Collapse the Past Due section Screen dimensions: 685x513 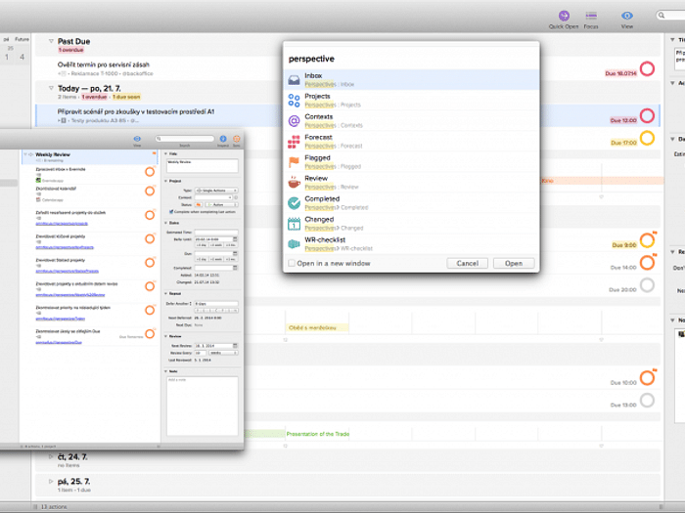click(51, 42)
